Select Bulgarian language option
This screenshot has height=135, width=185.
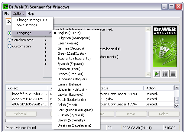pyautogui.click(x=76, y=38)
